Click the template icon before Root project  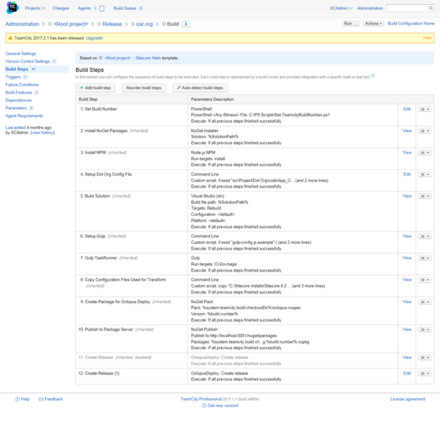[x=100, y=58]
